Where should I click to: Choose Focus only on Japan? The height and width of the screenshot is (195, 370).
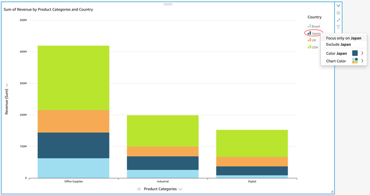(344, 38)
